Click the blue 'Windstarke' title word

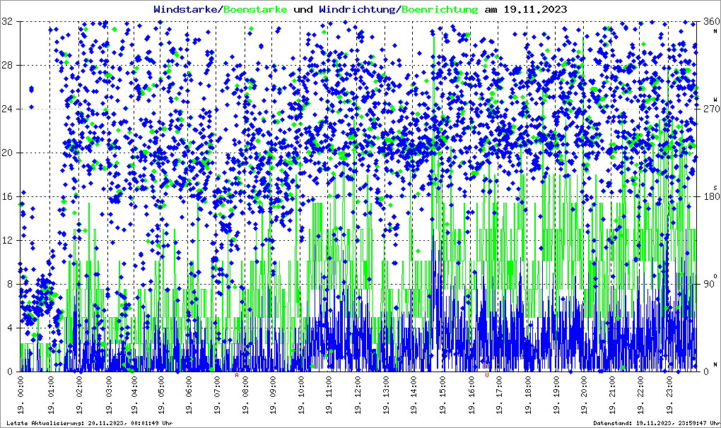184,9
